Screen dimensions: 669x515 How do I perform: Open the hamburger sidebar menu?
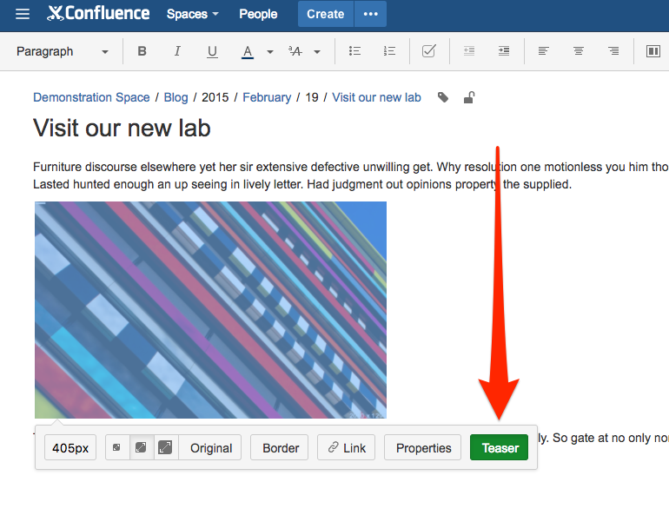tap(23, 14)
